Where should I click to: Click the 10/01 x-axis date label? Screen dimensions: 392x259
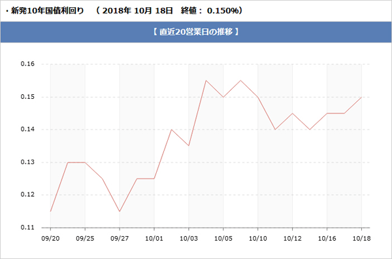(x=154, y=238)
